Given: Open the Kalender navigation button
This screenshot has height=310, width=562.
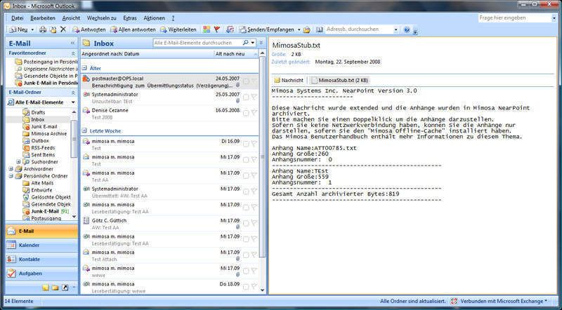Looking at the screenshot, I should click(41, 245).
